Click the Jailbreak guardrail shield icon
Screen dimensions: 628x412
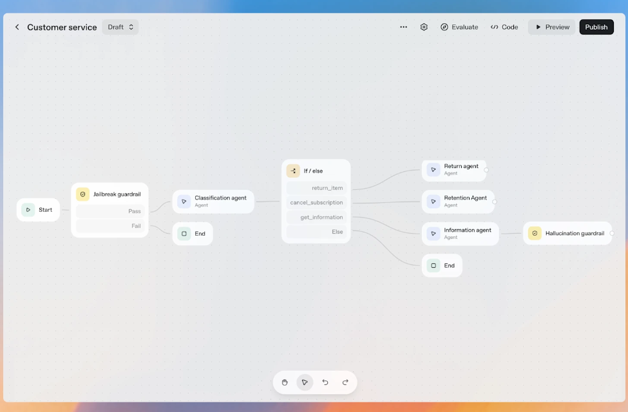click(82, 194)
